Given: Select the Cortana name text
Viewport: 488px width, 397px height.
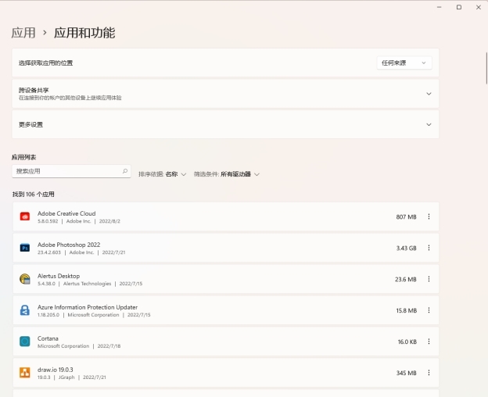Looking at the screenshot, I should coord(48,338).
